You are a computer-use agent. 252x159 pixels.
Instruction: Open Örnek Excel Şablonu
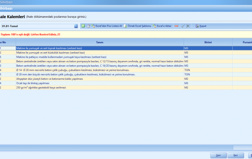tap(137, 26)
